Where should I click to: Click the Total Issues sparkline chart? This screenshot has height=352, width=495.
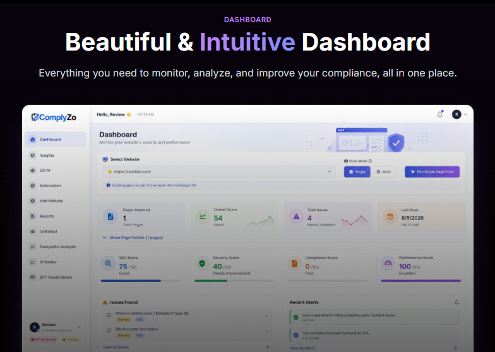tap(355, 221)
